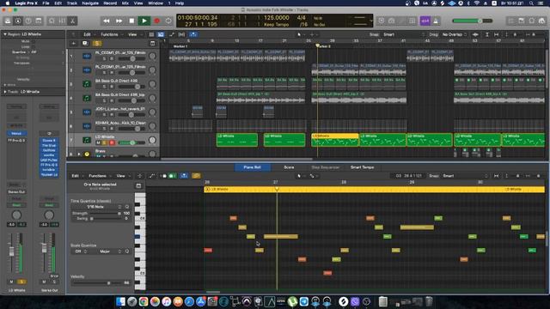Screen dimensions: 550x309
Task: Click the green Play button
Action: 144,21
